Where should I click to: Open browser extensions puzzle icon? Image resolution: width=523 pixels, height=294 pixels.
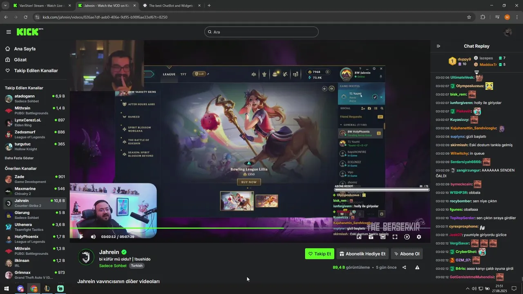pyautogui.click(x=483, y=17)
